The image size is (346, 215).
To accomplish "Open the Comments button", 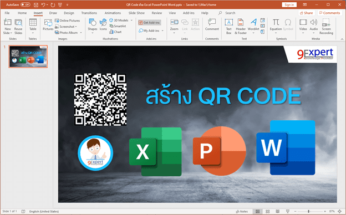I will pyautogui.click(x=330, y=13).
